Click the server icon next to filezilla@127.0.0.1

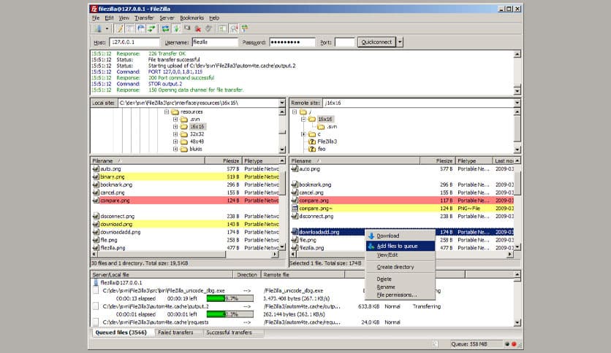pos(96,283)
